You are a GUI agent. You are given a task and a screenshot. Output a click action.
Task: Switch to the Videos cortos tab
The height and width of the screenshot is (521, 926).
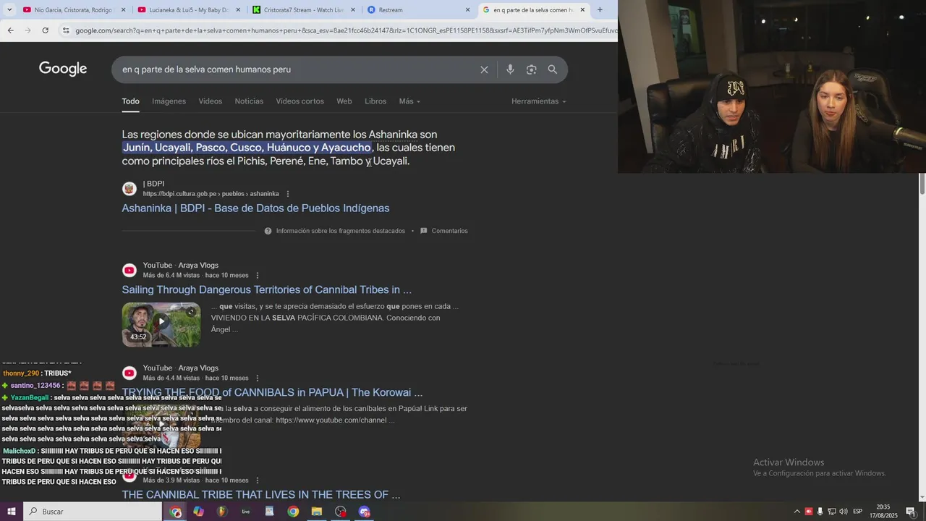300,101
